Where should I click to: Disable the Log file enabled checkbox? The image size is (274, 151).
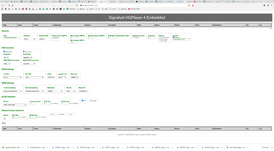tap(174, 37)
